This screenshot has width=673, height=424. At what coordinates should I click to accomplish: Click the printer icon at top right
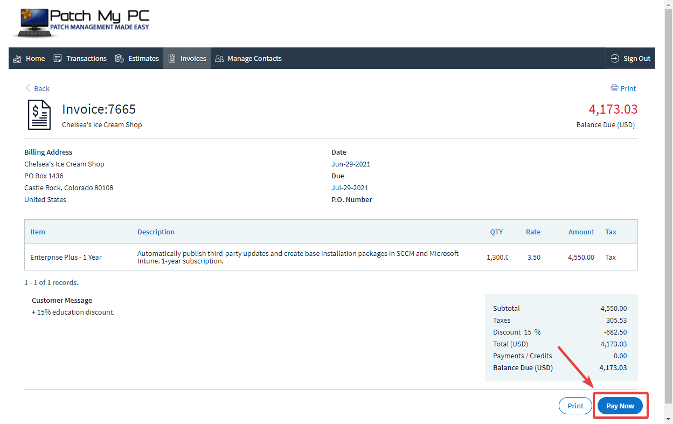point(614,88)
